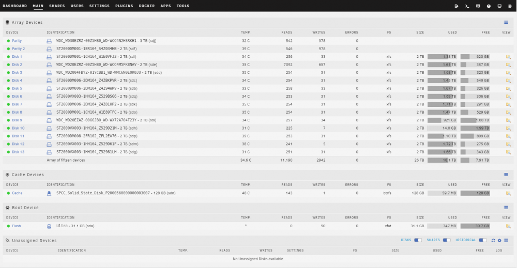Toggle the DISKS switch
Viewport: 517px width, 268px height.
coord(418,240)
